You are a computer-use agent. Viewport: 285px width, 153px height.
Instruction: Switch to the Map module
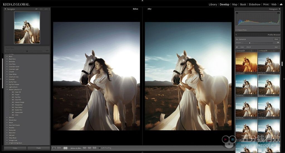pos(235,4)
